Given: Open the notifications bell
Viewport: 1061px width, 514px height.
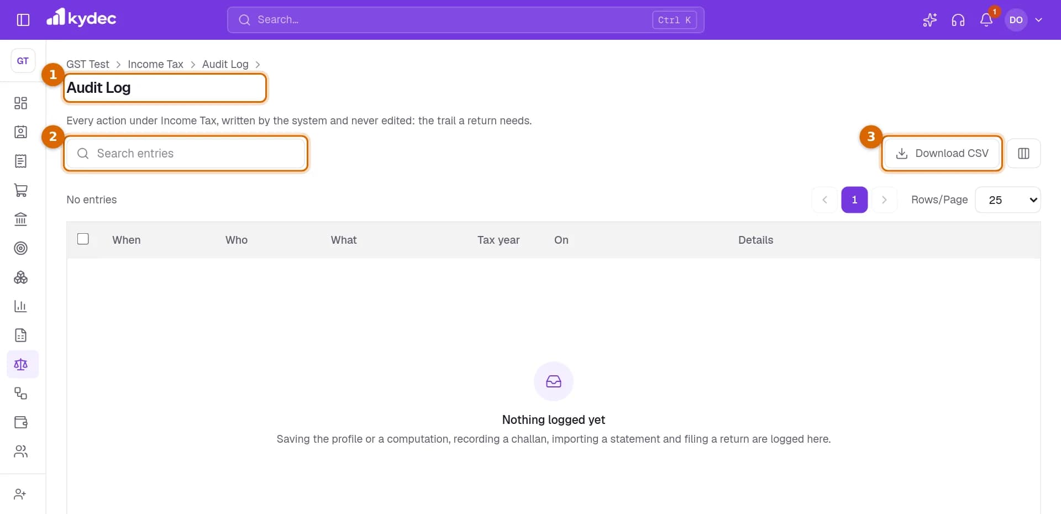Looking at the screenshot, I should (986, 20).
